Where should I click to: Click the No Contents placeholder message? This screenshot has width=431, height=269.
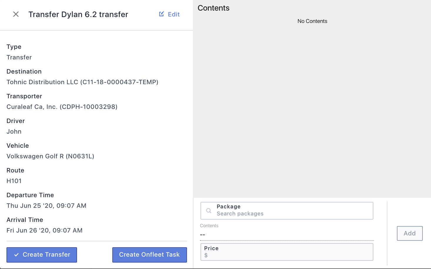tap(312, 21)
